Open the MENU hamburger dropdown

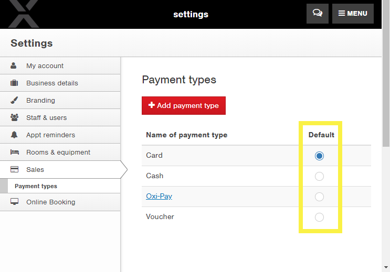click(353, 14)
